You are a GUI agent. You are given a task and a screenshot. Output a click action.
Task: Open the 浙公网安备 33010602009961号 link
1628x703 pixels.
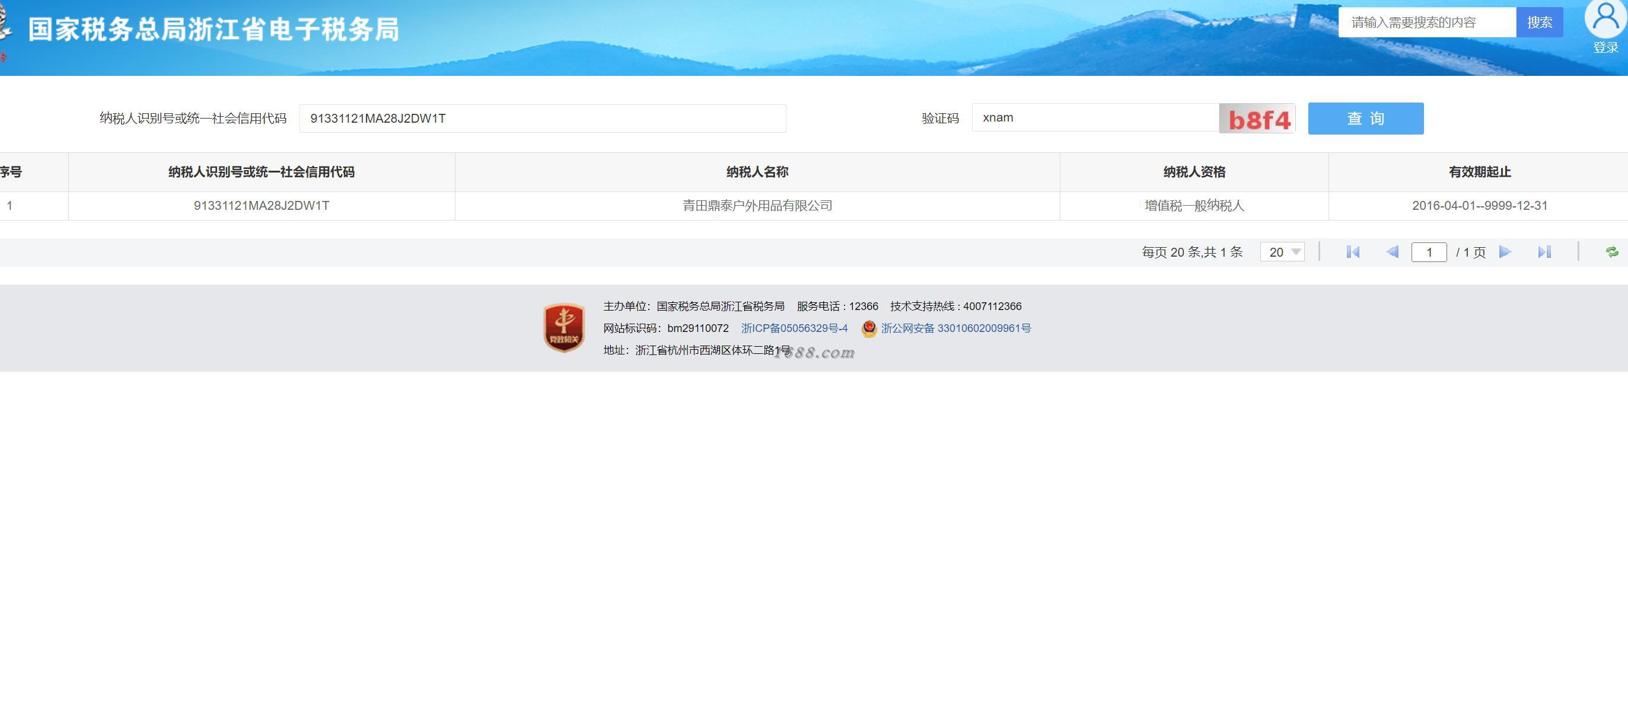click(955, 328)
